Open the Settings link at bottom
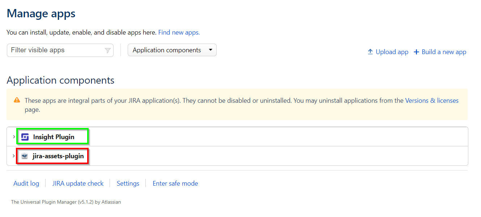 tap(128, 183)
